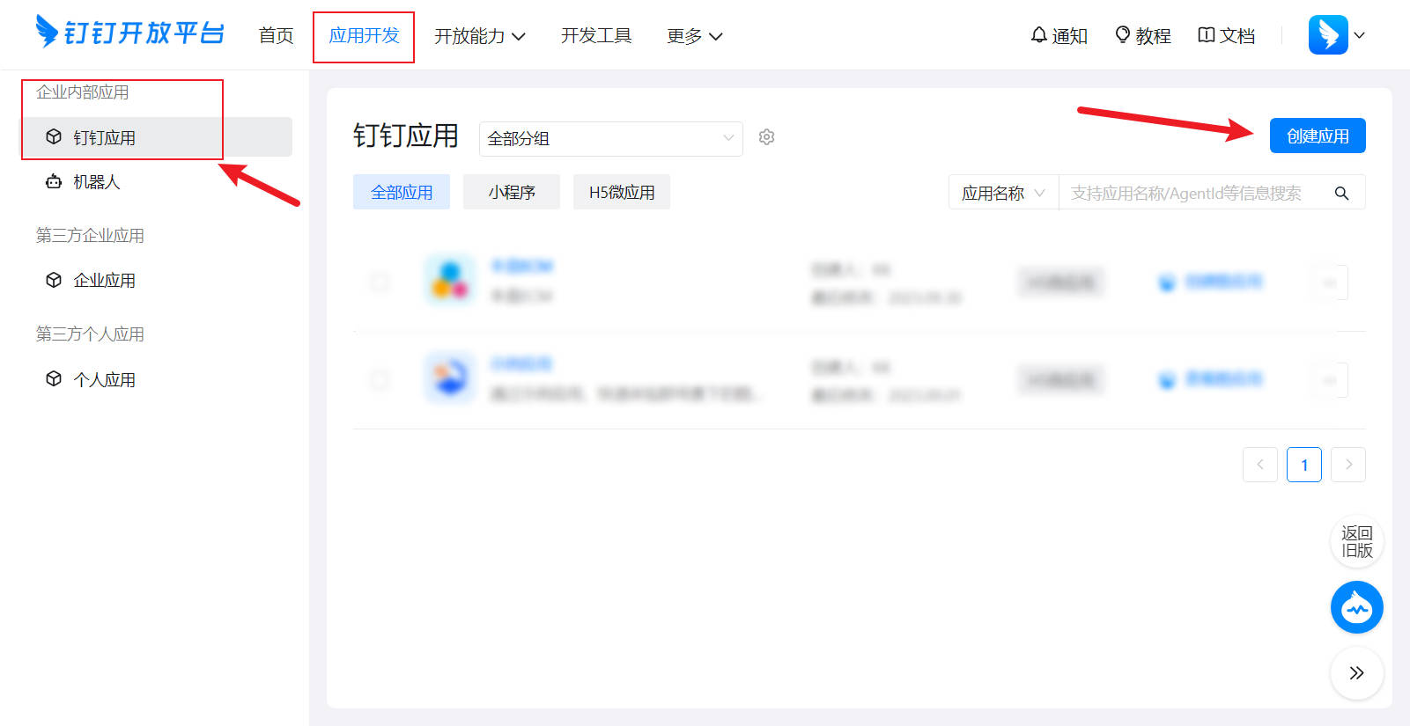Click the 返回旧版 floating button
The image size is (1410, 726).
point(1357,541)
